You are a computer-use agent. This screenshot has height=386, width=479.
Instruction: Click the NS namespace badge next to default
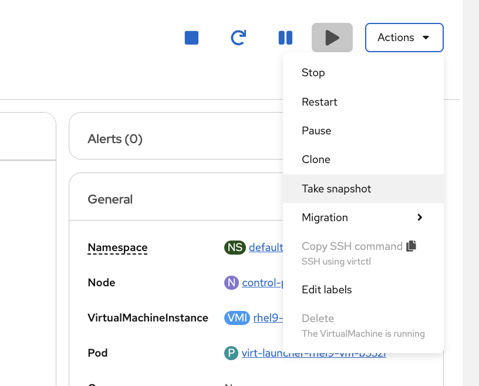[234, 247]
